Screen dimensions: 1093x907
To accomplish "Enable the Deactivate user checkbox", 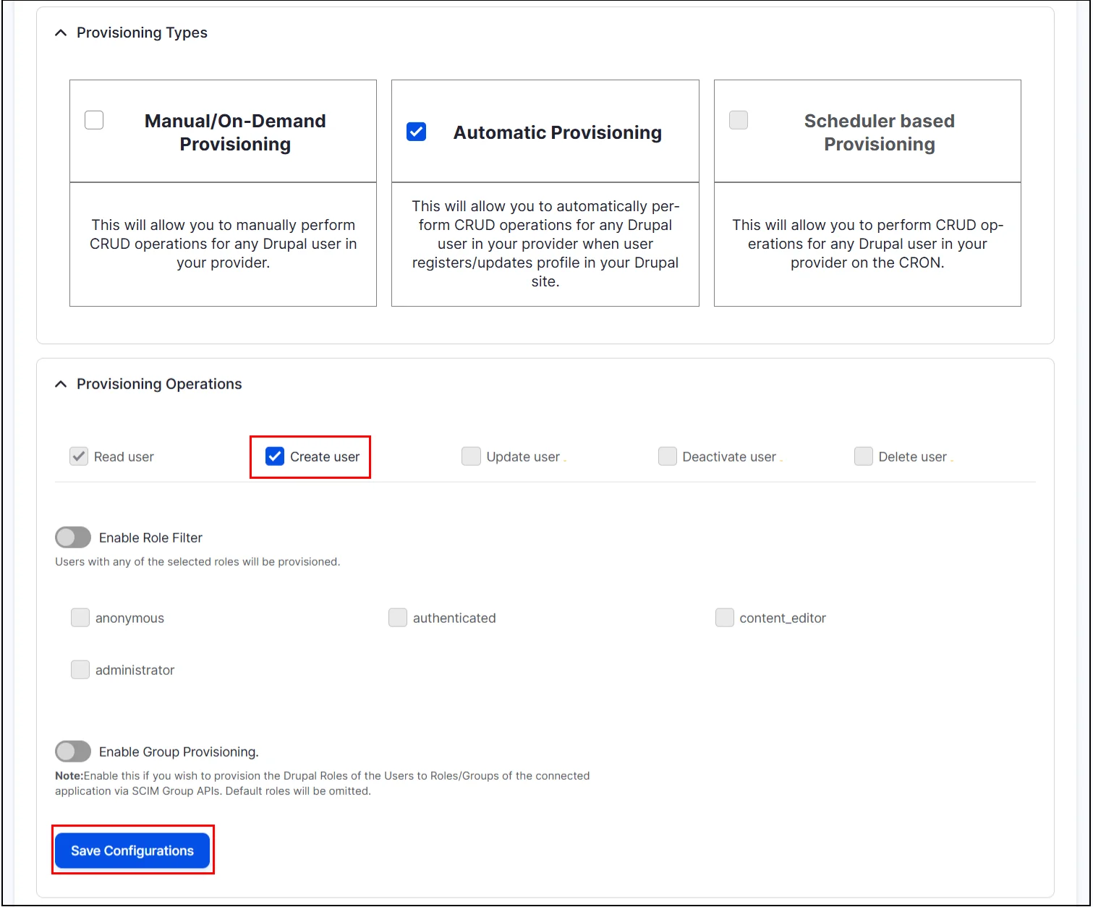I will click(668, 456).
